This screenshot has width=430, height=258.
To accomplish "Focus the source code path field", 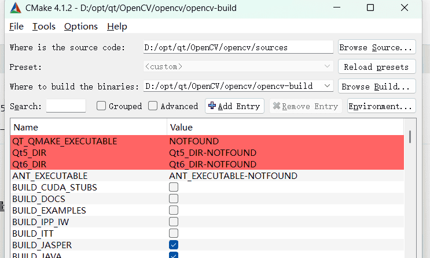I will tap(238, 47).
